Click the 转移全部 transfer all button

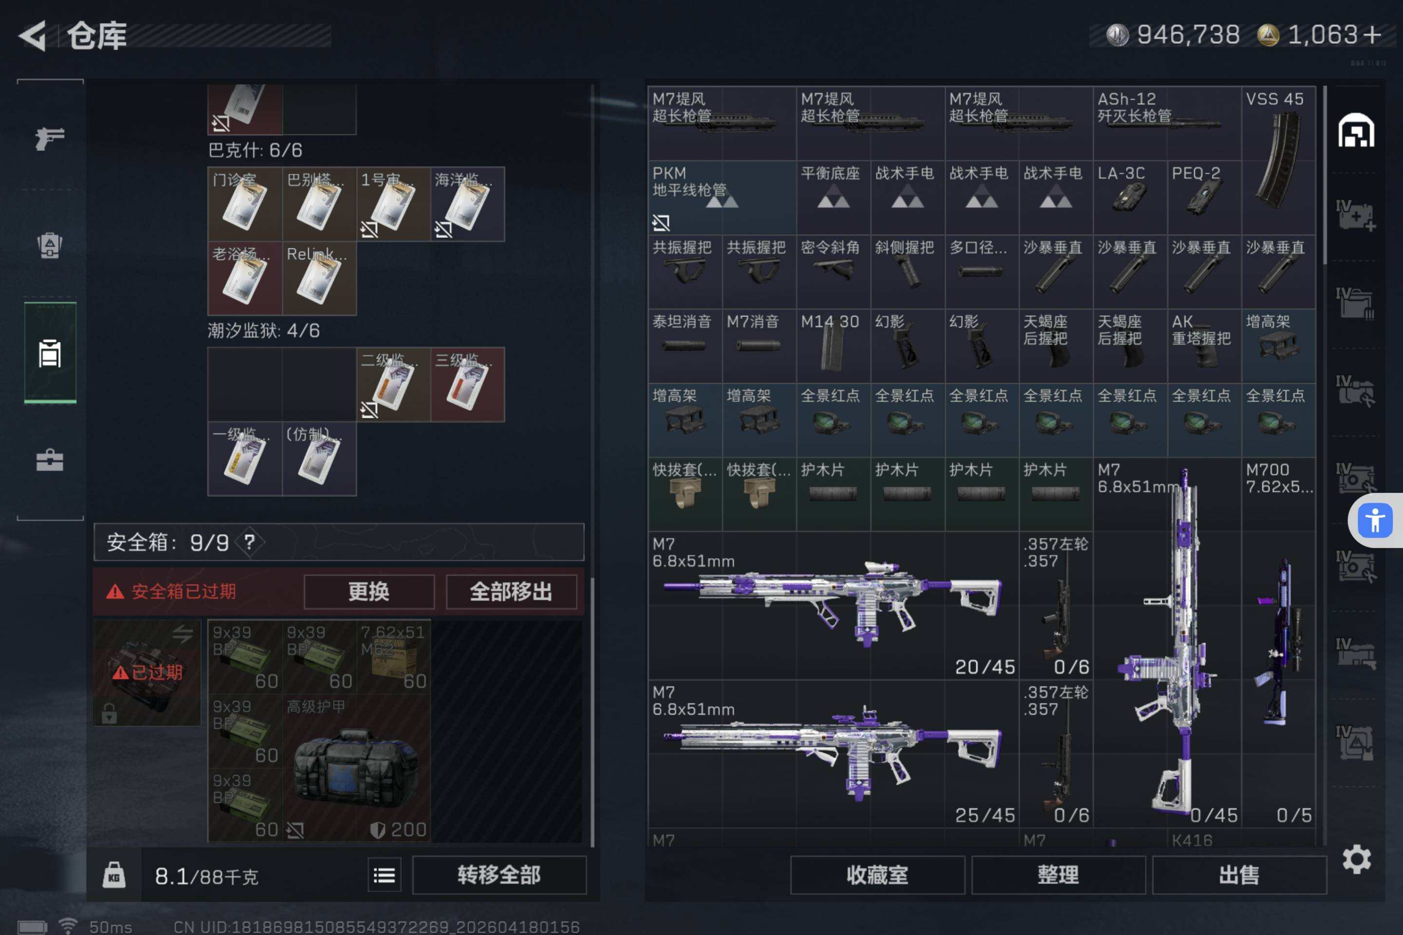(499, 876)
